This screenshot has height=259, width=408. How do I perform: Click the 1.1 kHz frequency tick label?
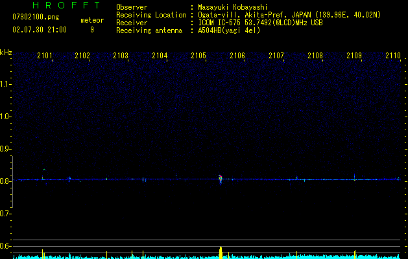(5, 84)
